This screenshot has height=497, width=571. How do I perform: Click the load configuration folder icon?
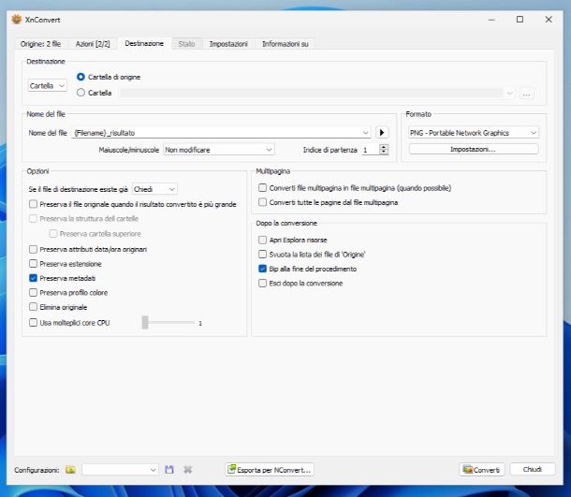tap(70, 469)
